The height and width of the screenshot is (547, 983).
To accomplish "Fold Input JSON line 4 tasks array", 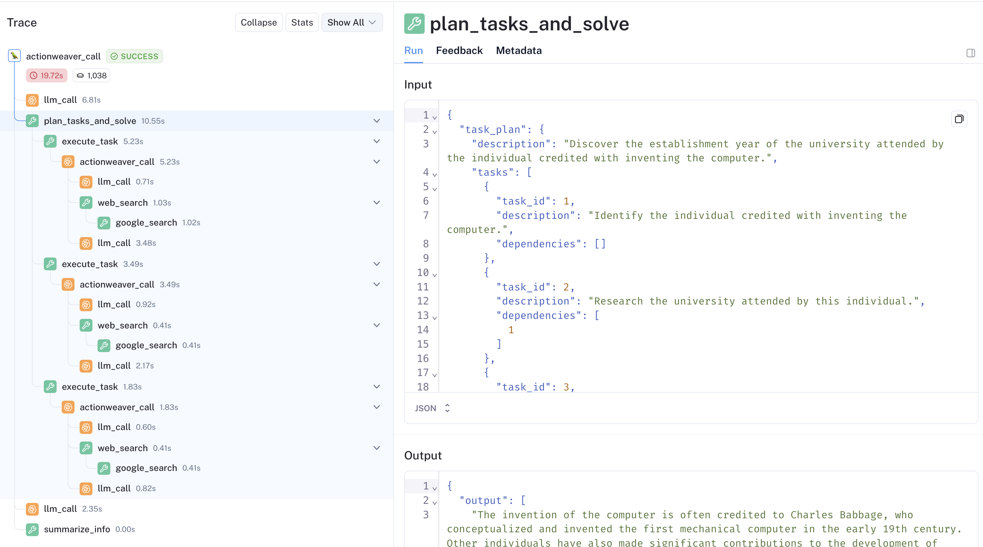I will [434, 174].
